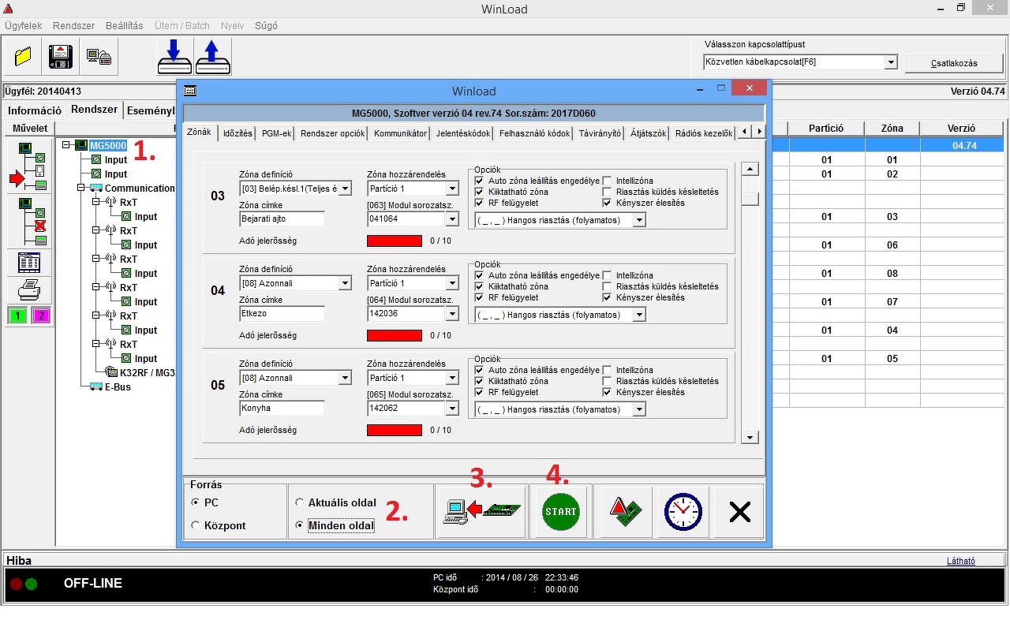
Task: Open the Súgó menu
Action: pos(266,26)
